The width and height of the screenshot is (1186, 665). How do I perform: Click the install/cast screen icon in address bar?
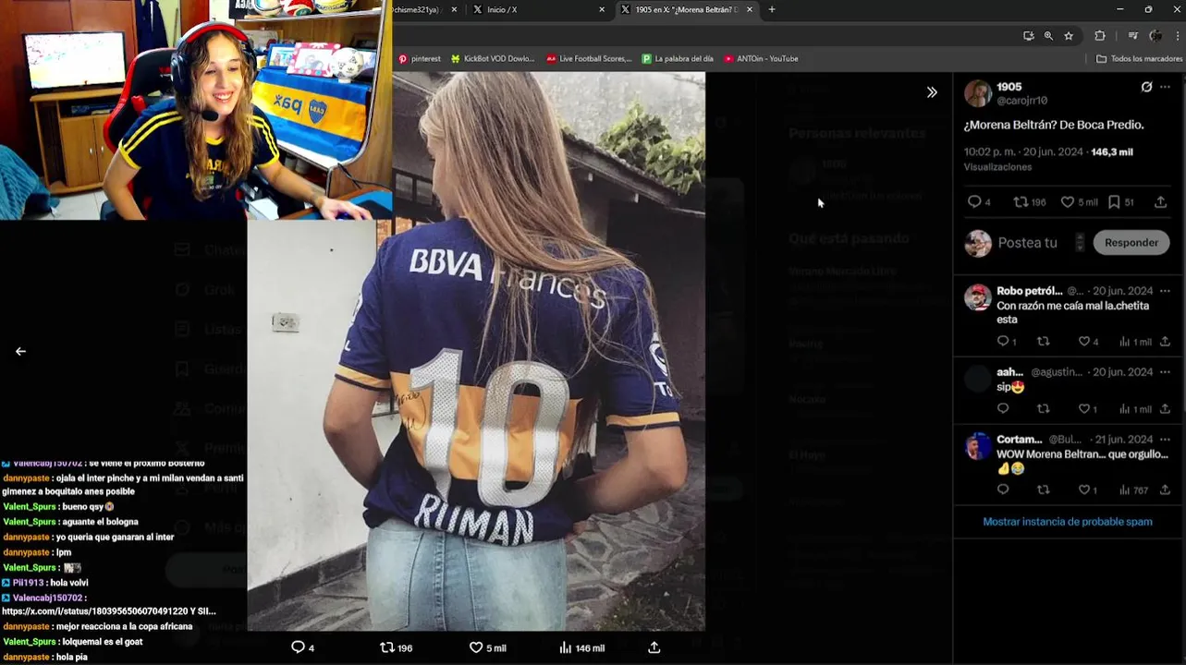point(1029,35)
